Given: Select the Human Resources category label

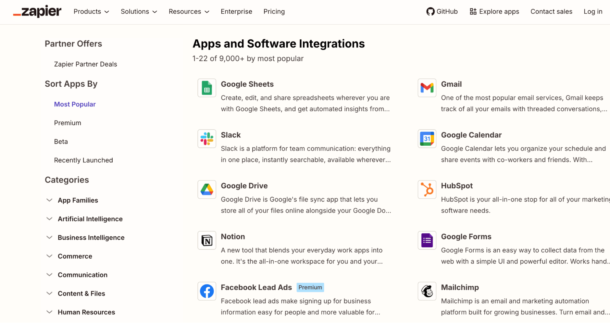Looking at the screenshot, I should [x=86, y=312].
